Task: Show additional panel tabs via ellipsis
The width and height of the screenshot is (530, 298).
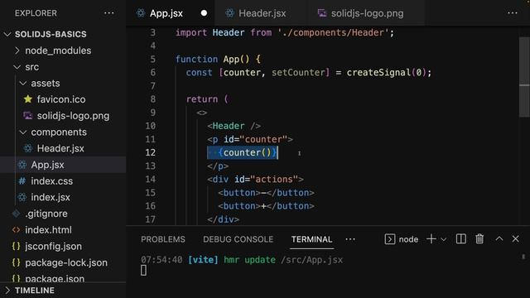Action: [350, 239]
